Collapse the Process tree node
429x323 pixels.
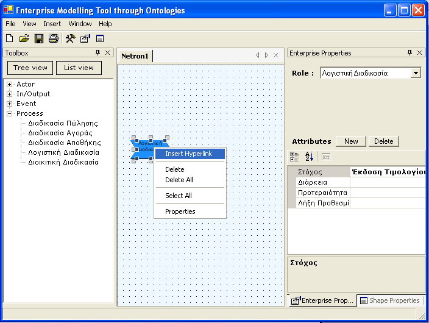click(x=9, y=113)
